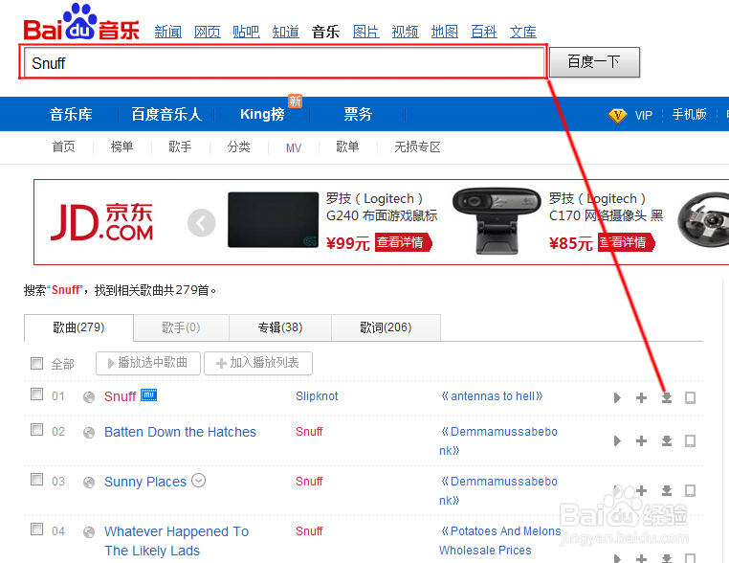Open 票务 in the navigation bar

click(358, 114)
